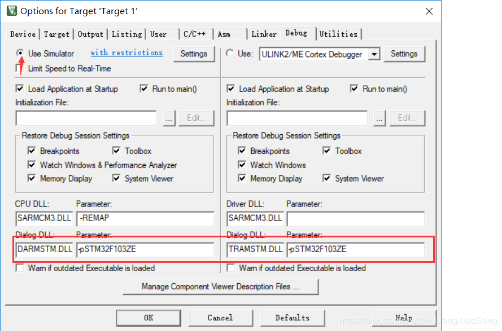
Task: Click the Help button
Action: (404, 318)
